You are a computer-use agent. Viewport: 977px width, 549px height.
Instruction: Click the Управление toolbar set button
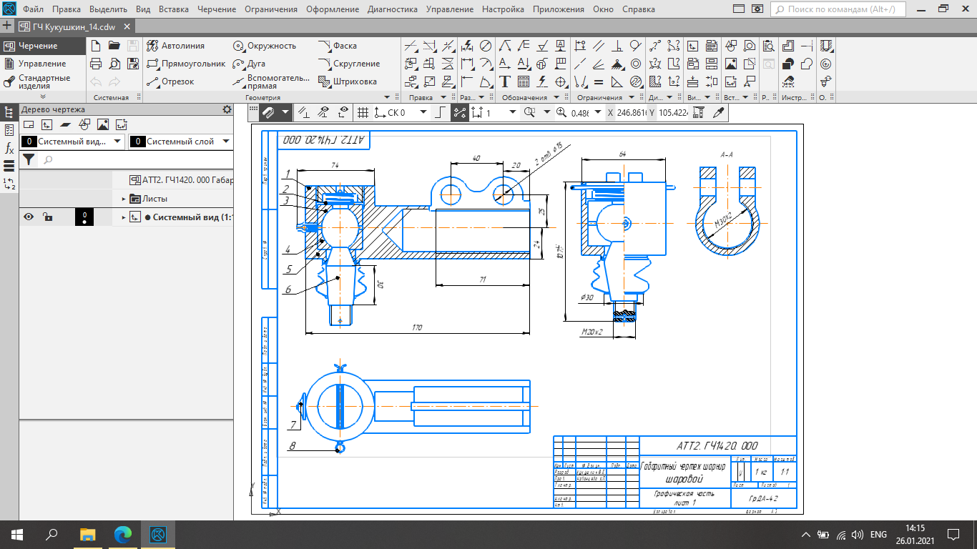pyautogui.click(x=42, y=64)
